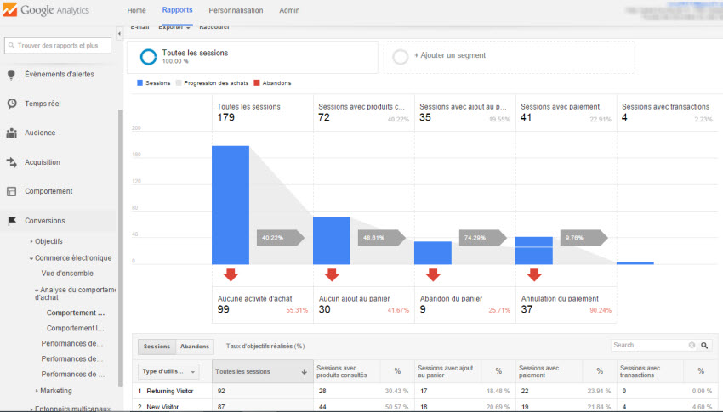The height and width of the screenshot is (412, 723).
Task: Click red abandon arrow for Annulation du paiement
Action: click(x=534, y=275)
